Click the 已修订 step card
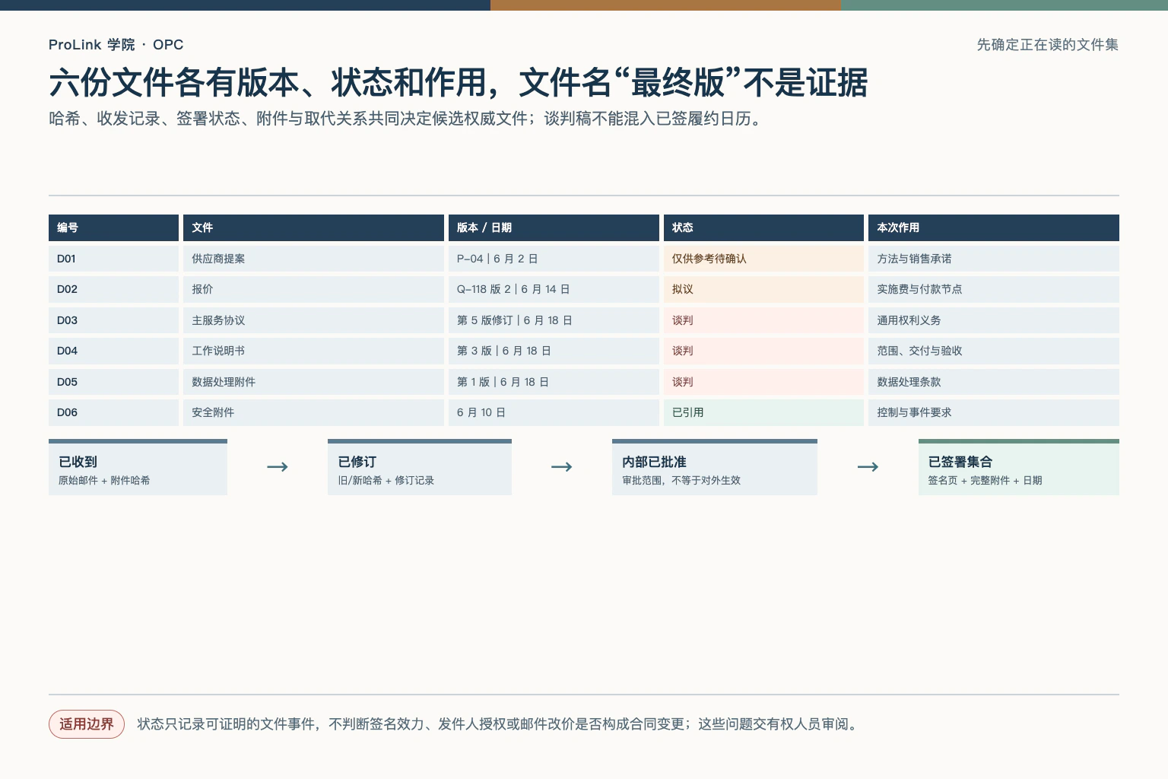Image resolution: width=1168 pixels, height=779 pixels. click(x=420, y=467)
